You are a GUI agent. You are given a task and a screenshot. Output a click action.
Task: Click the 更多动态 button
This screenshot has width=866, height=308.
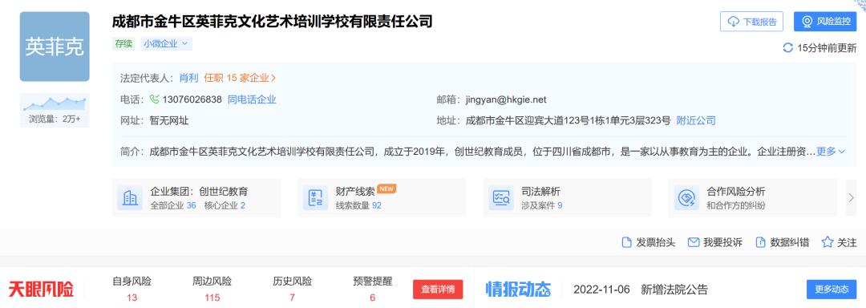[832, 290]
